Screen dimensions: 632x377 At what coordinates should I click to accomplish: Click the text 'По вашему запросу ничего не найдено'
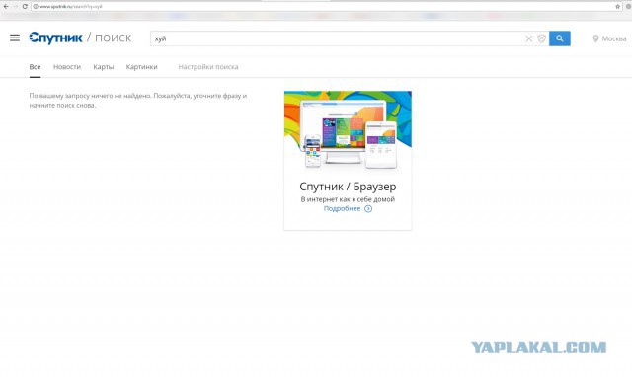coord(91,96)
